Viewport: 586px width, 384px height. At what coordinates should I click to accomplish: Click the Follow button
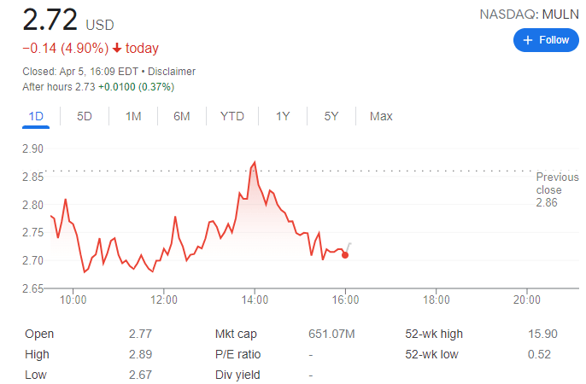[x=545, y=40]
